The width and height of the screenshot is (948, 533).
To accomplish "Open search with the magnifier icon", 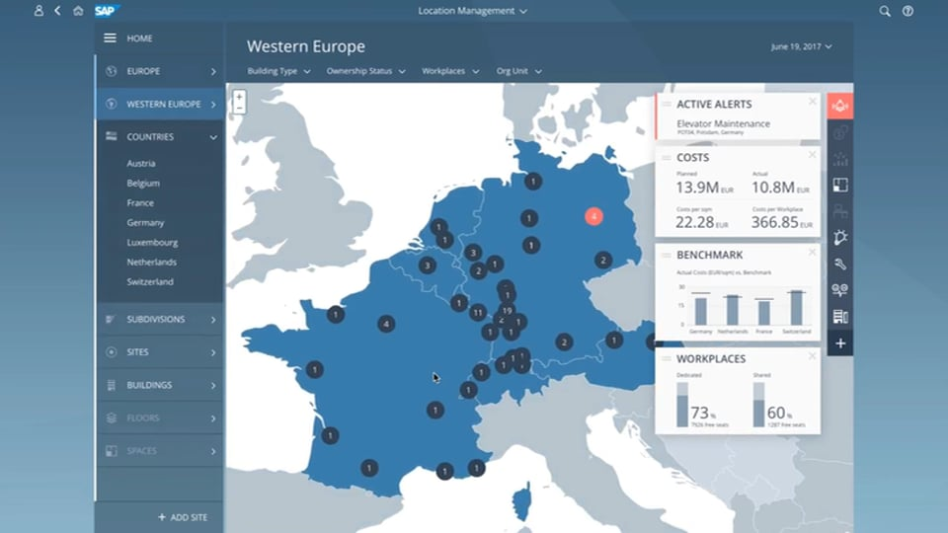I will pyautogui.click(x=885, y=11).
